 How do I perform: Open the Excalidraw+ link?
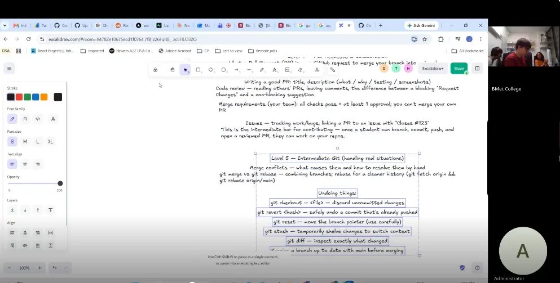click(433, 69)
